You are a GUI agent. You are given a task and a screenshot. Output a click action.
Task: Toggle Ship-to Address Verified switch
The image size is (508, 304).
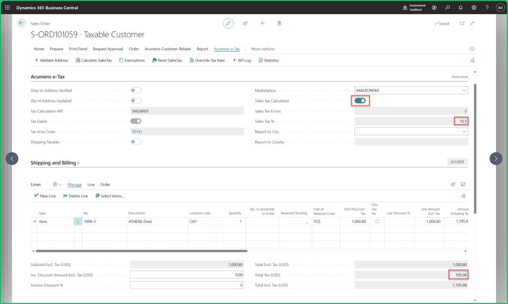click(x=136, y=90)
